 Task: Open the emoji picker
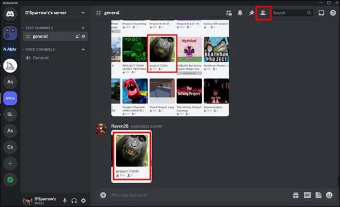[329, 195]
